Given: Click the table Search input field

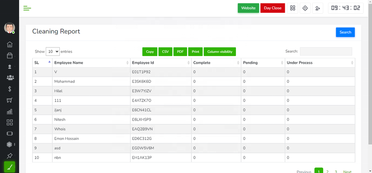Looking at the screenshot, I should (325, 51).
